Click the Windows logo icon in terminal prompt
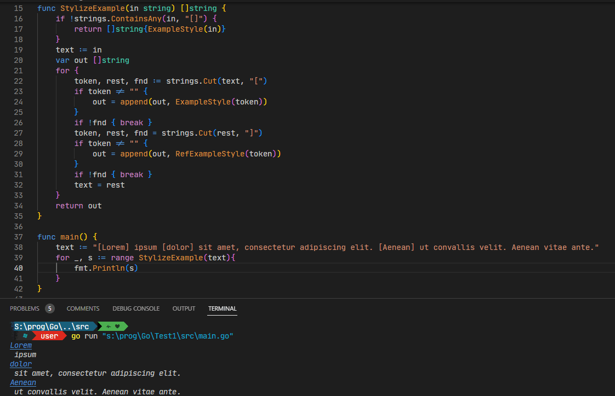Image resolution: width=615 pixels, height=396 pixels. (x=25, y=335)
